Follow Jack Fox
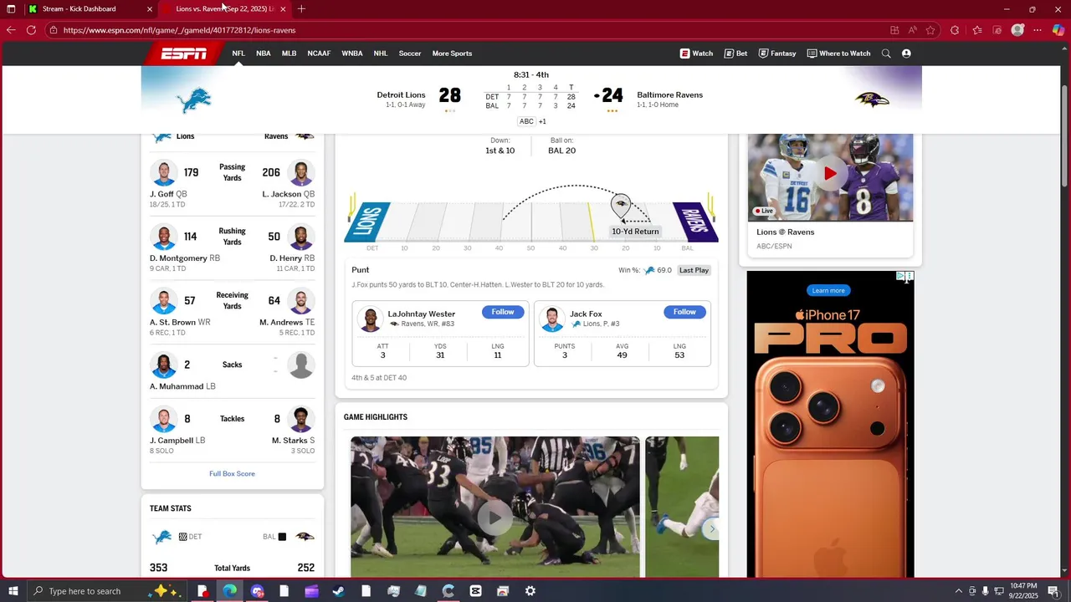Viewport: 1071px width, 602px height. point(684,312)
